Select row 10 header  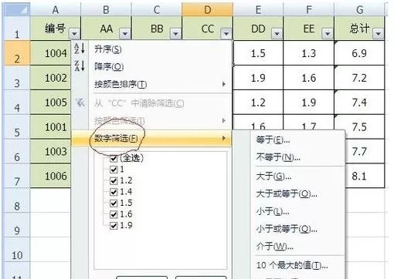17,250
